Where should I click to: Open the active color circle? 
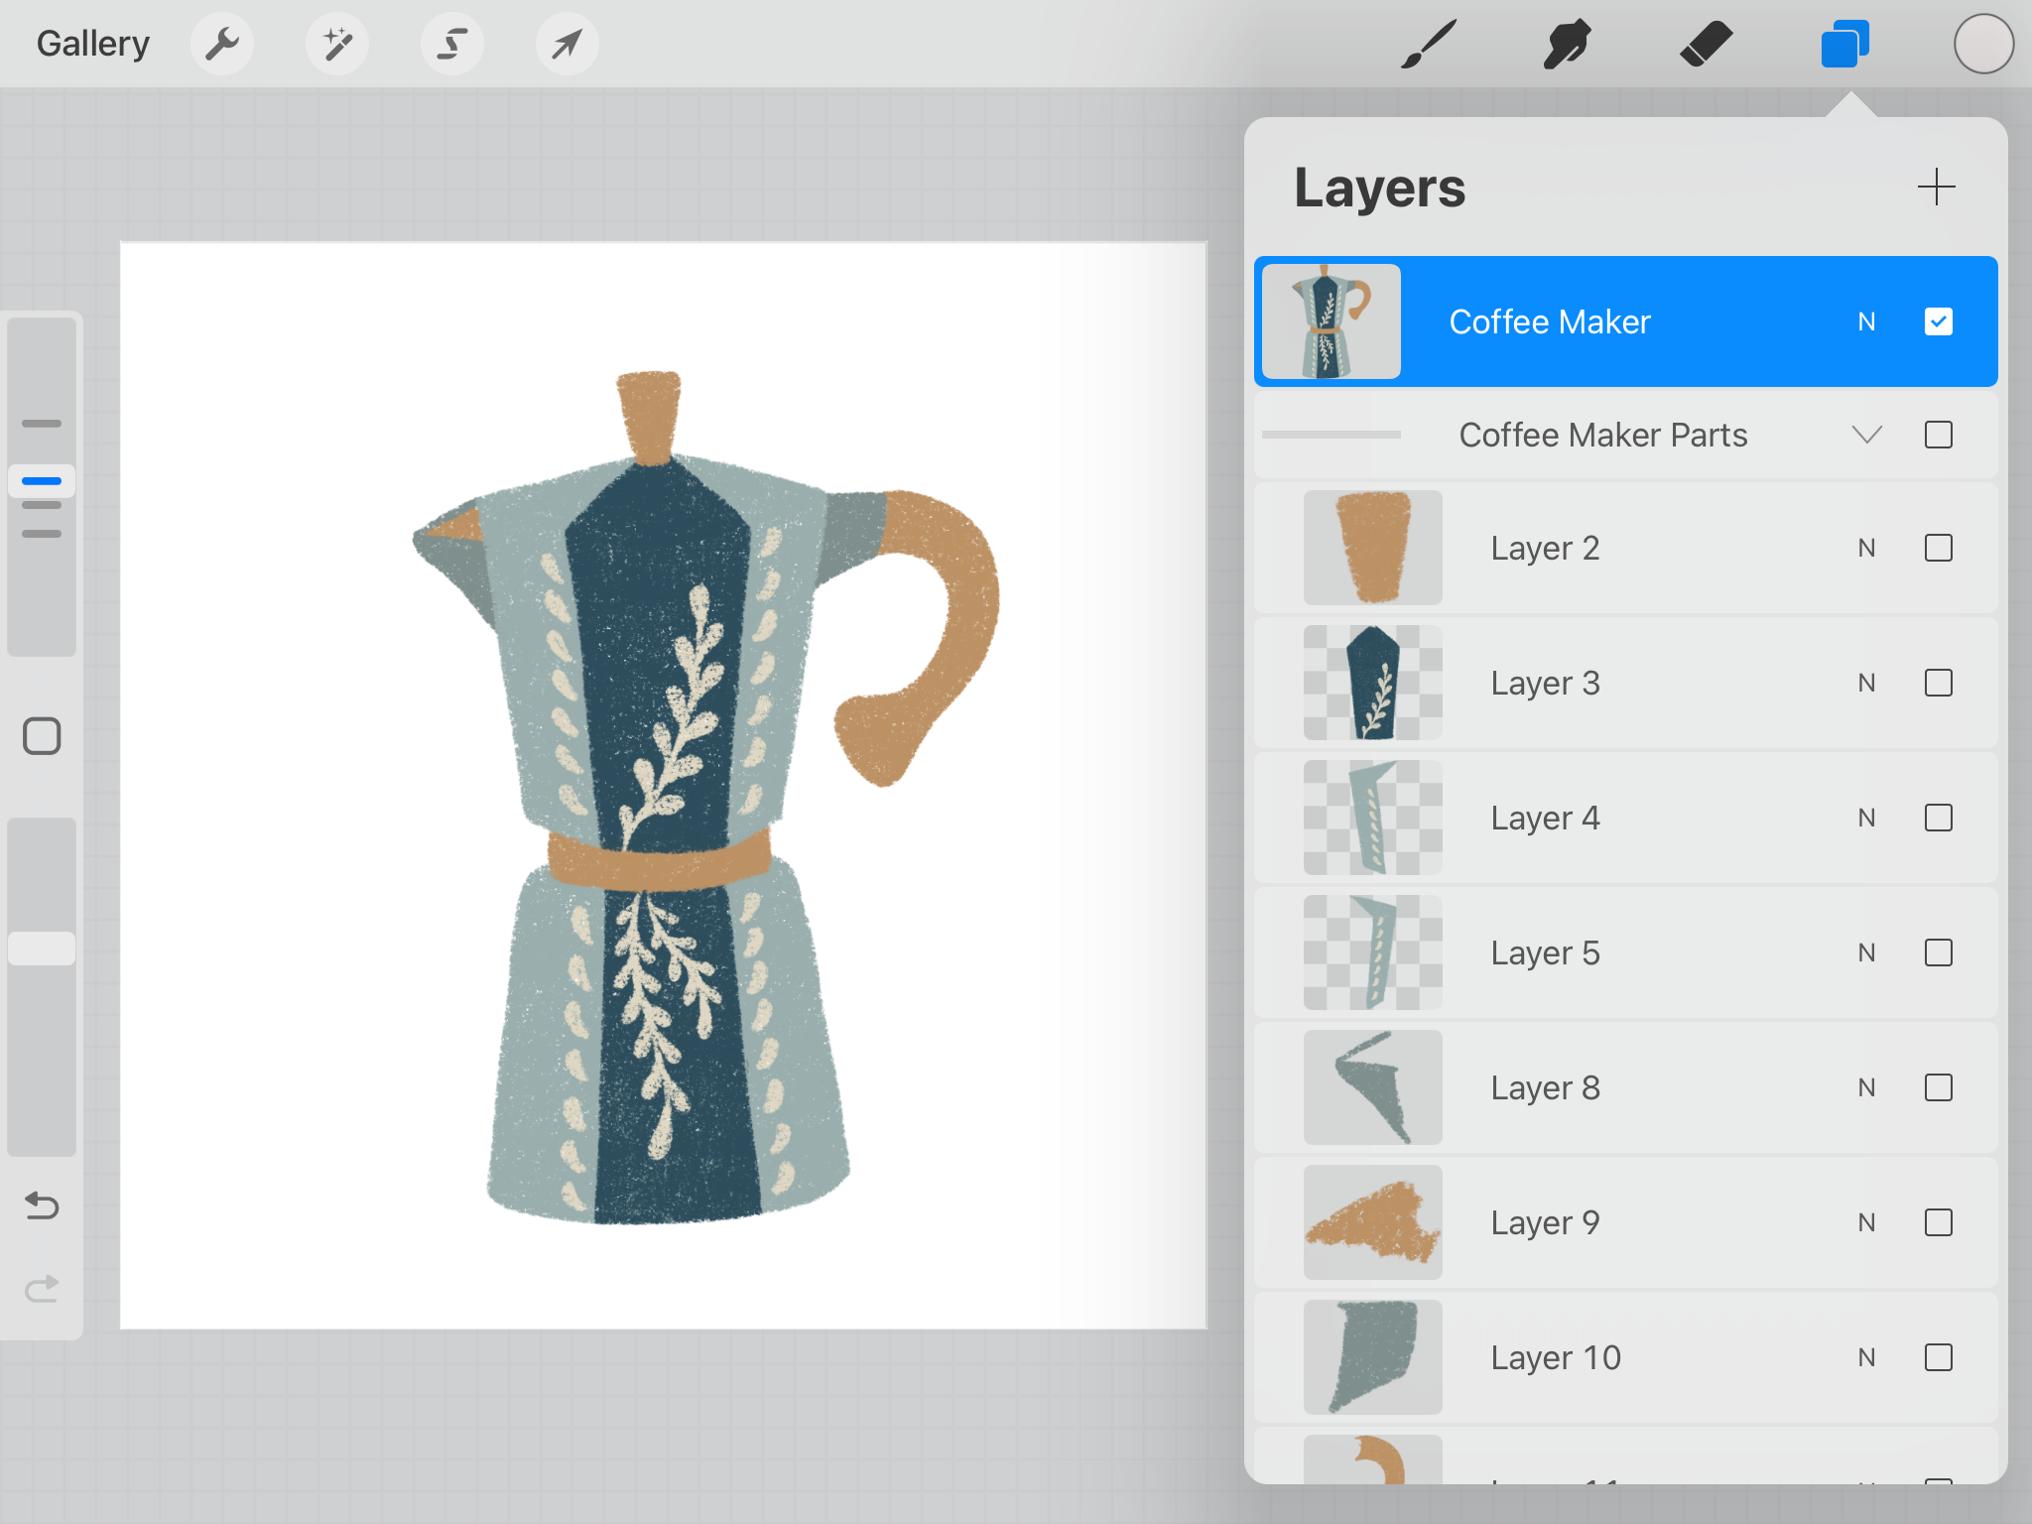(x=1983, y=44)
